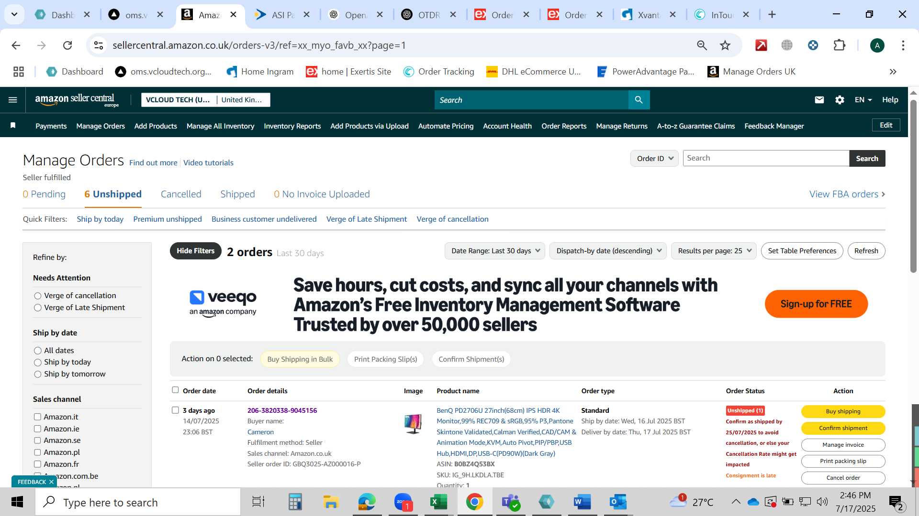Show hidden system tray icons chevron
This screenshot has height=516, width=919.
[736, 502]
